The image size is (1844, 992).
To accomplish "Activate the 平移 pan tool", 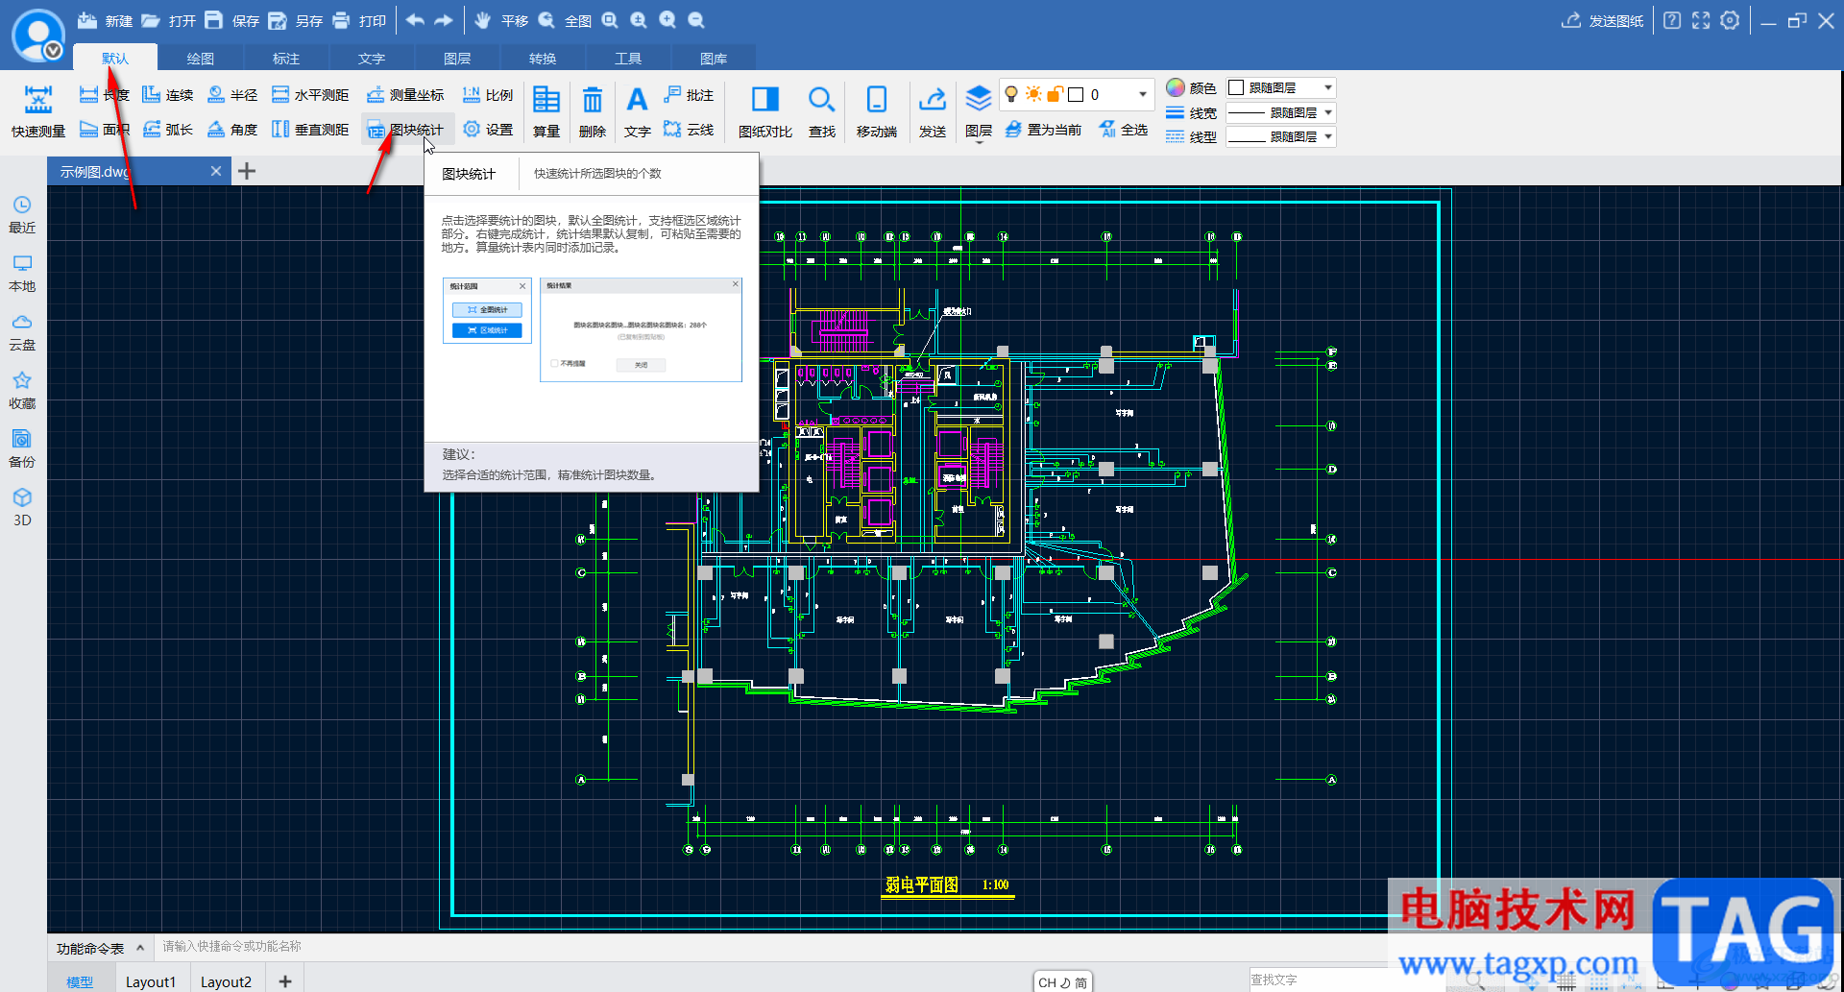I will 501,20.
